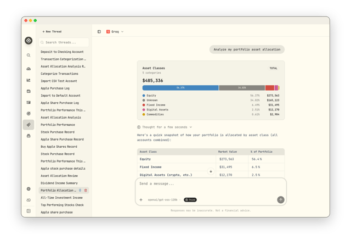
Task: Click the 'Analyze my portfolio asset allocation' message bubble
Action: [x=247, y=49]
